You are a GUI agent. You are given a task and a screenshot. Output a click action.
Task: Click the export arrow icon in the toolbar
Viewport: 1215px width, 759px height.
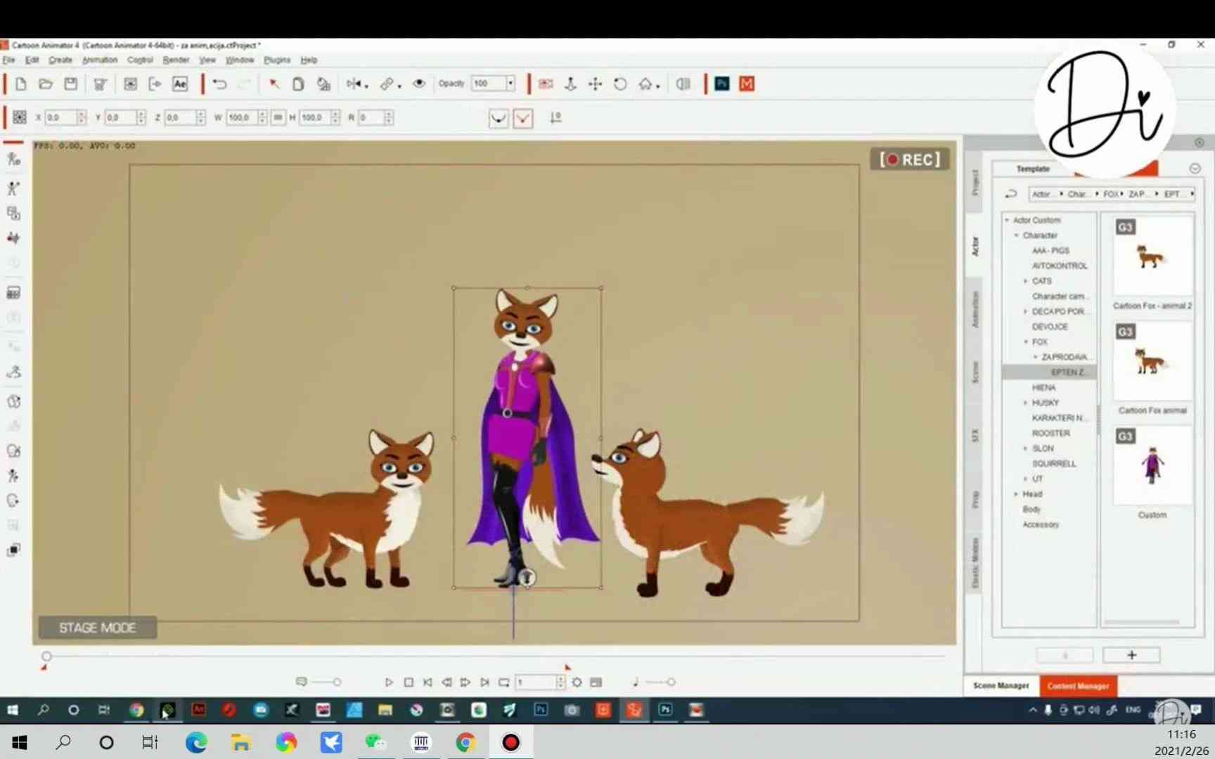(x=155, y=84)
